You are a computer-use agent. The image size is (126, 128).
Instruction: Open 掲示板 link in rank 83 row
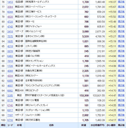pyautogui.click(x=121, y=36)
